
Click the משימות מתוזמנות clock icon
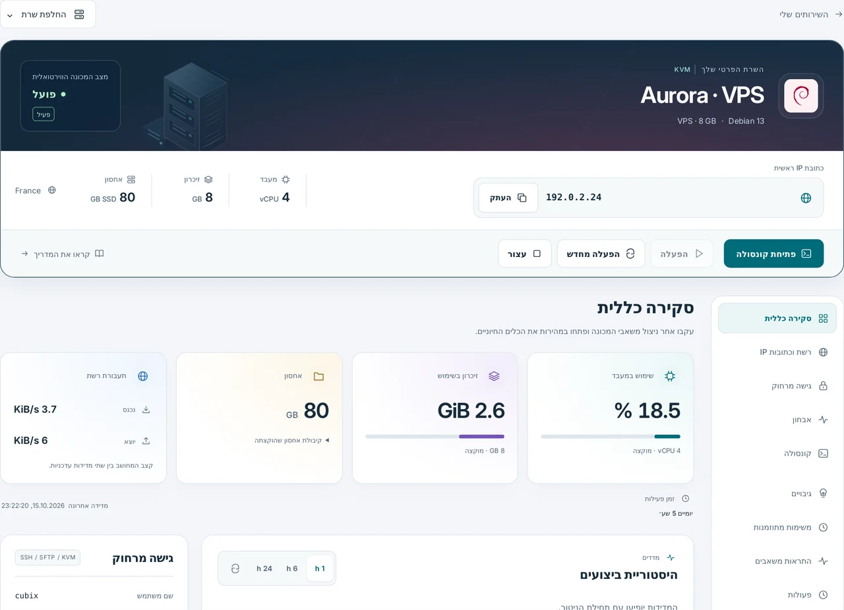pyautogui.click(x=823, y=528)
